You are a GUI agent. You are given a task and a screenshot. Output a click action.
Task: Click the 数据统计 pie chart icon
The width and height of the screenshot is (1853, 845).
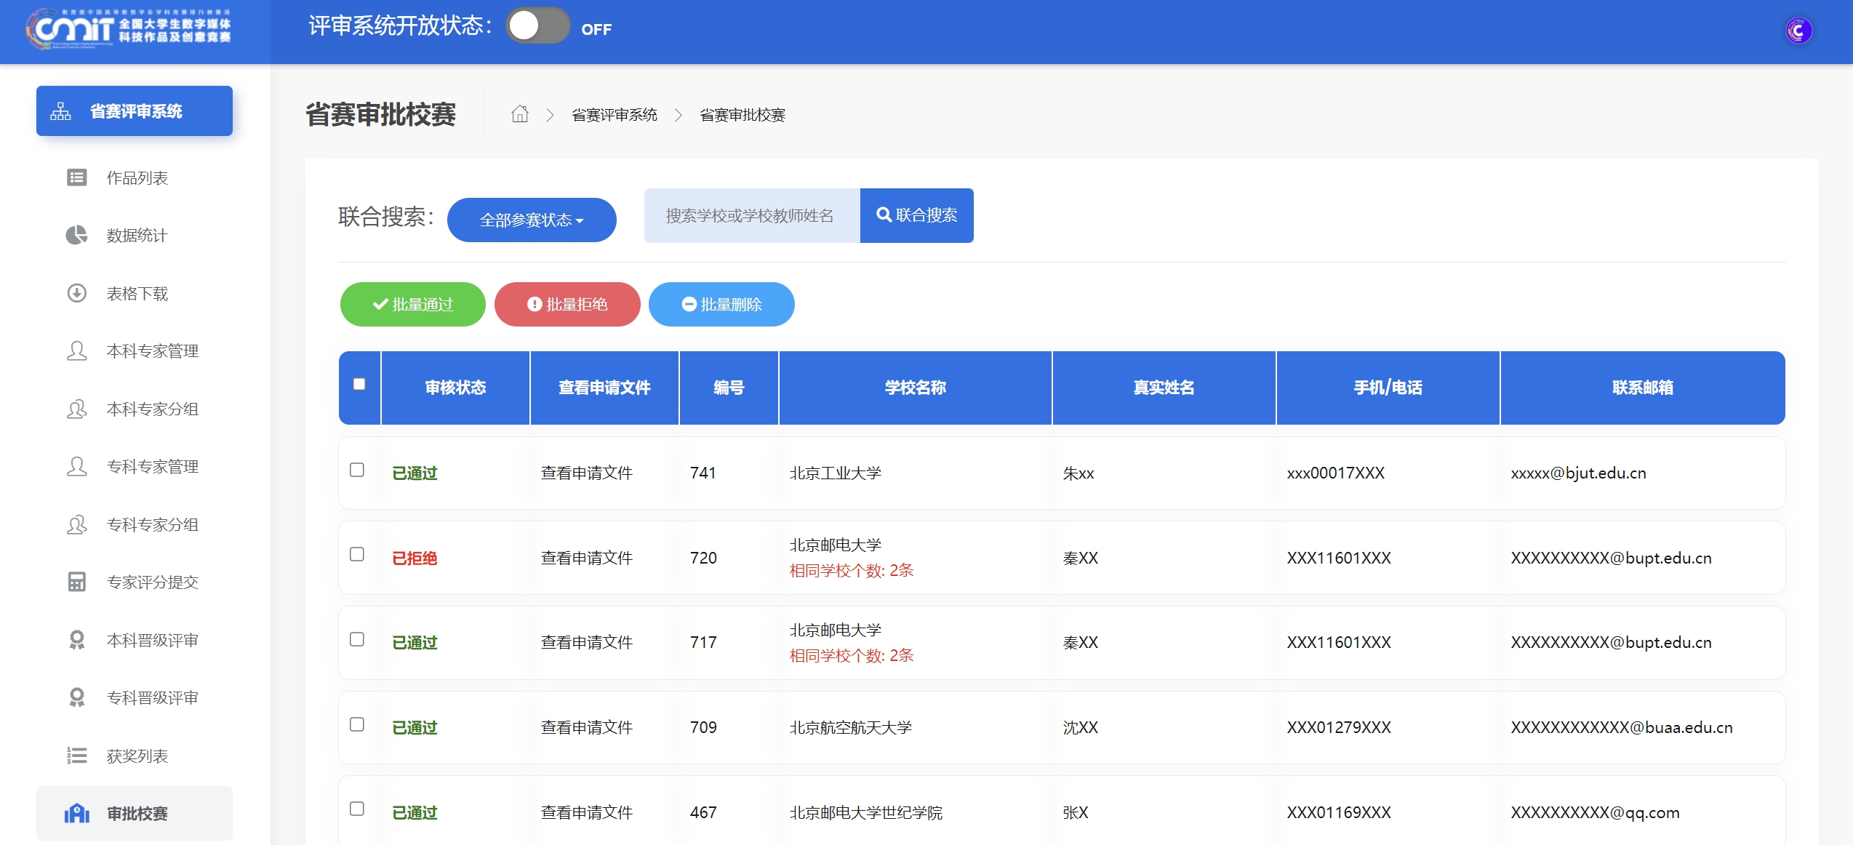[76, 235]
